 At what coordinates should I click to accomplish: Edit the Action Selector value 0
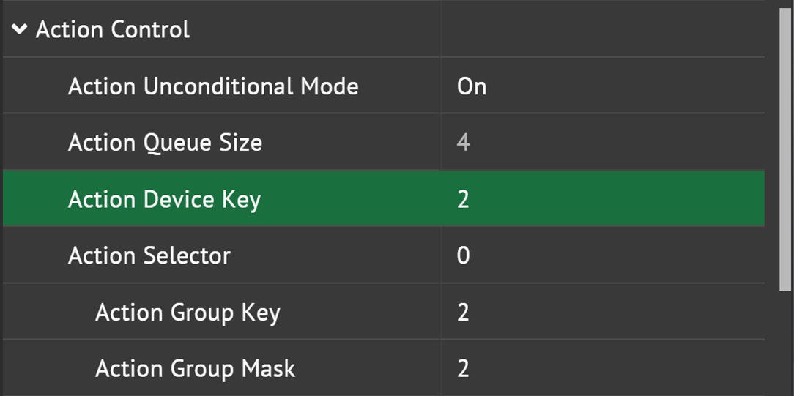click(x=463, y=255)
